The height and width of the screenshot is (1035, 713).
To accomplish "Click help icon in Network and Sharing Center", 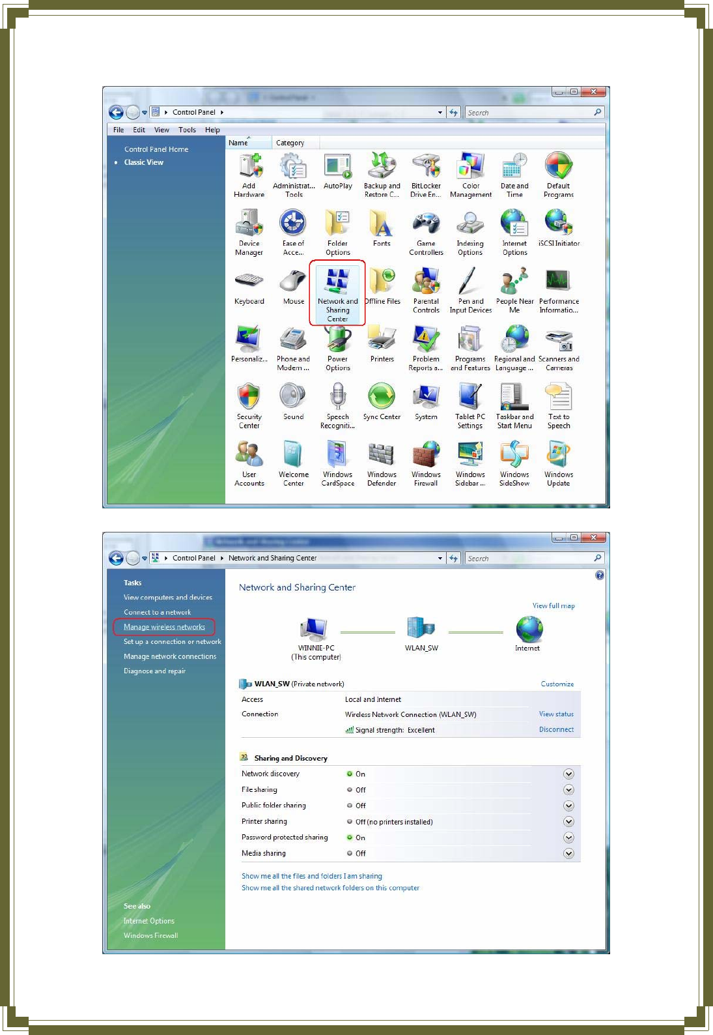I will click(x=600, y=575).
